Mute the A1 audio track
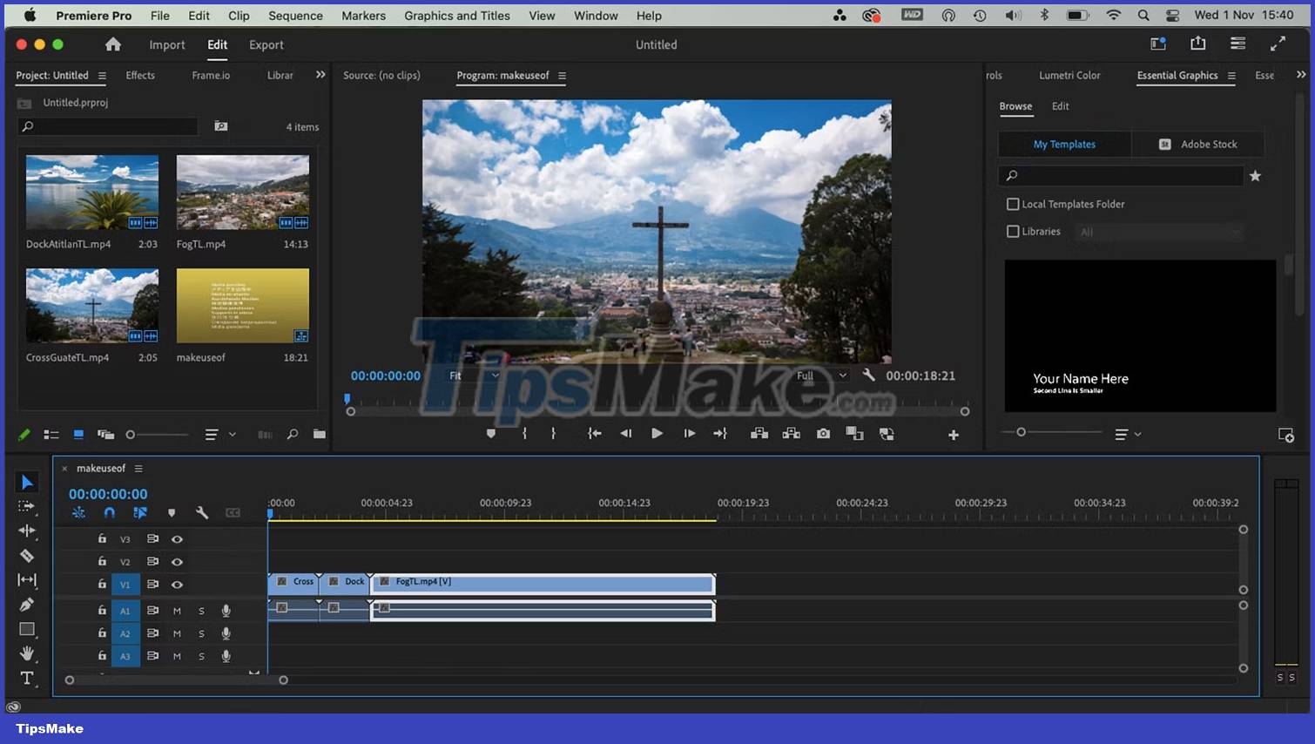 tap(177, 611)
